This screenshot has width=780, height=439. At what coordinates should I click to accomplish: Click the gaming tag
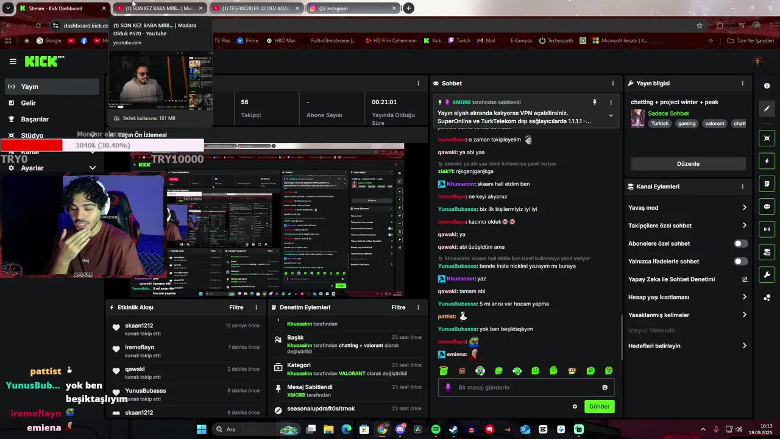click(x=687, y=124)
